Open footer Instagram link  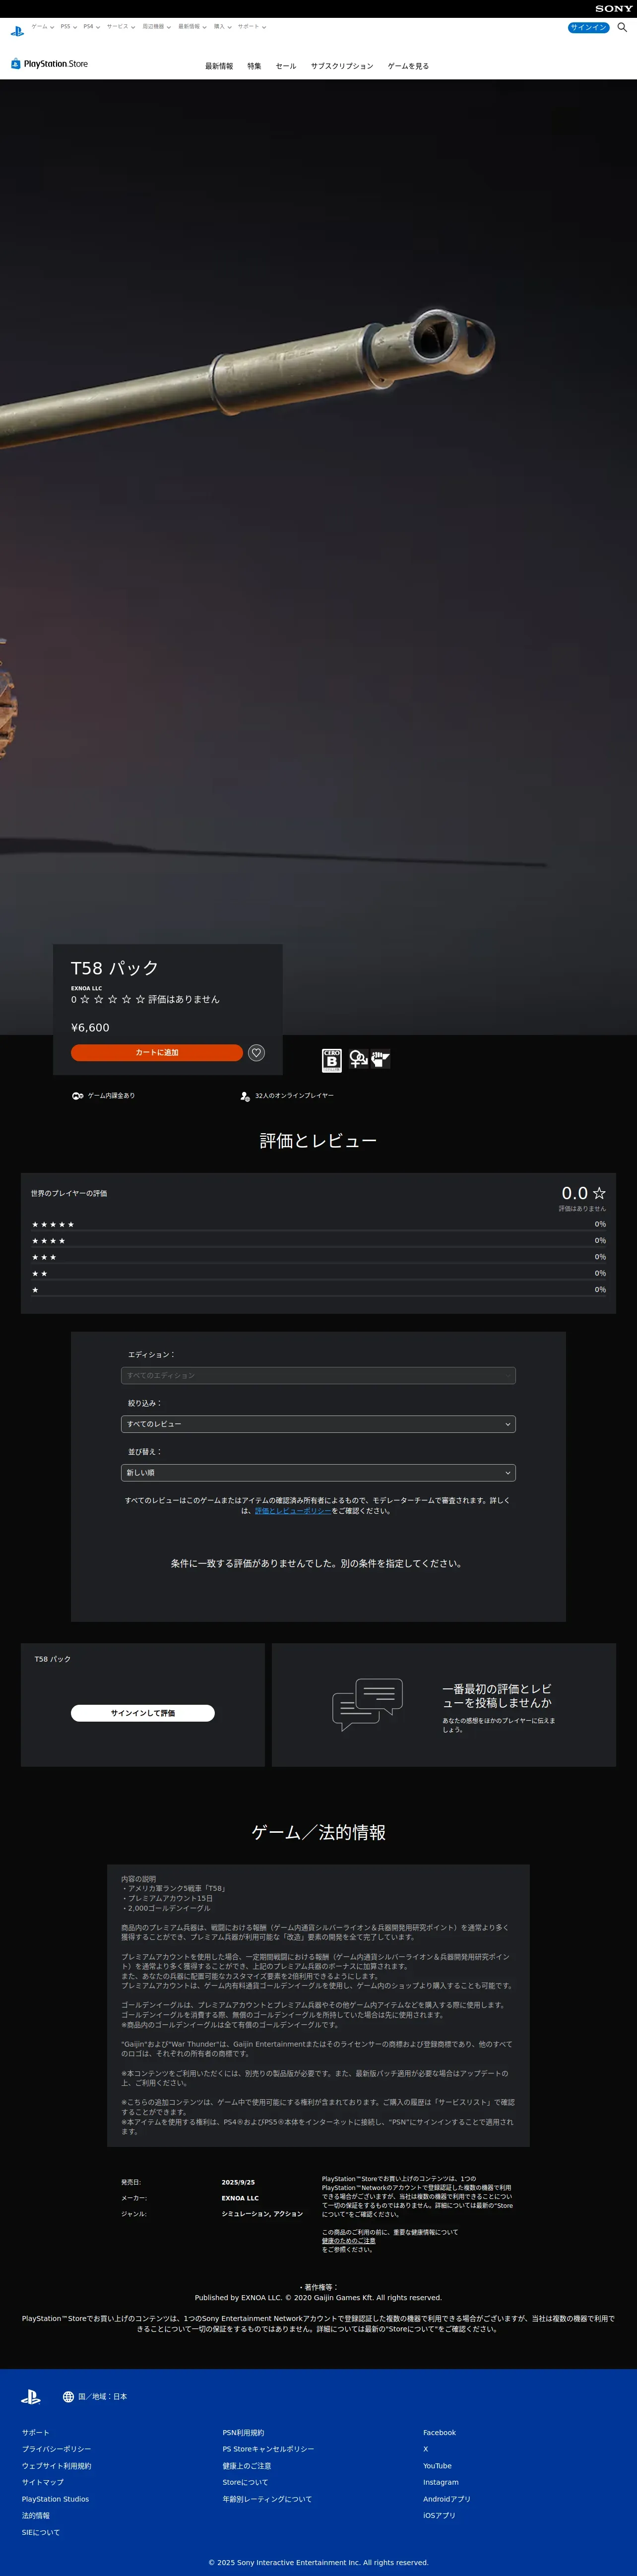point(441,2482)
